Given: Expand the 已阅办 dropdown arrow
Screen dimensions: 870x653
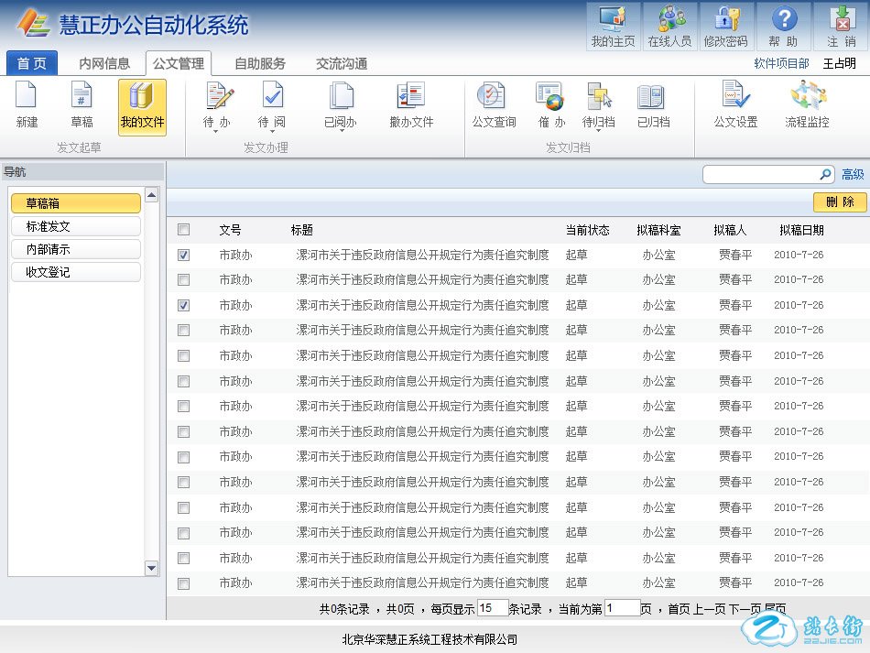Looking at the screenshot, I should 341,132.
